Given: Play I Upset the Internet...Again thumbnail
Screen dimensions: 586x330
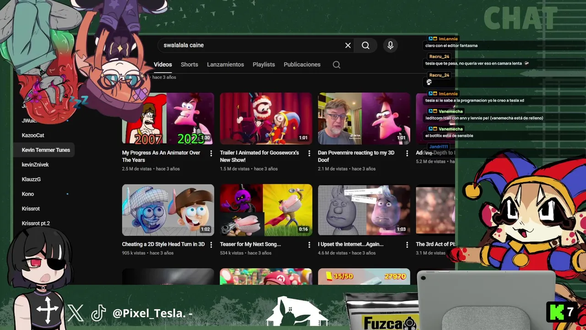Looking at the screenshot, I should coord(364,210).
